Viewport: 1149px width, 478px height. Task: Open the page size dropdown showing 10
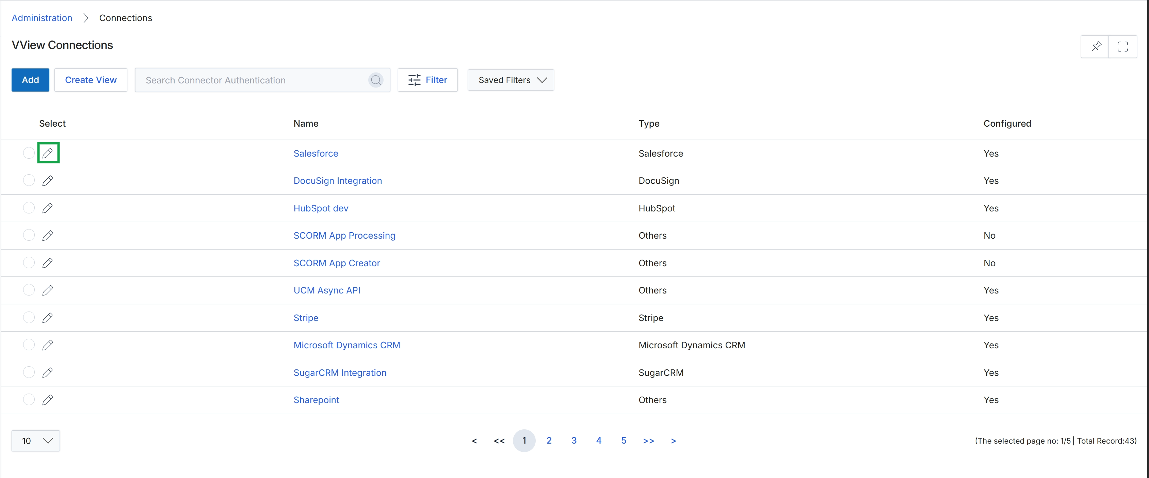tap(36, 441)
